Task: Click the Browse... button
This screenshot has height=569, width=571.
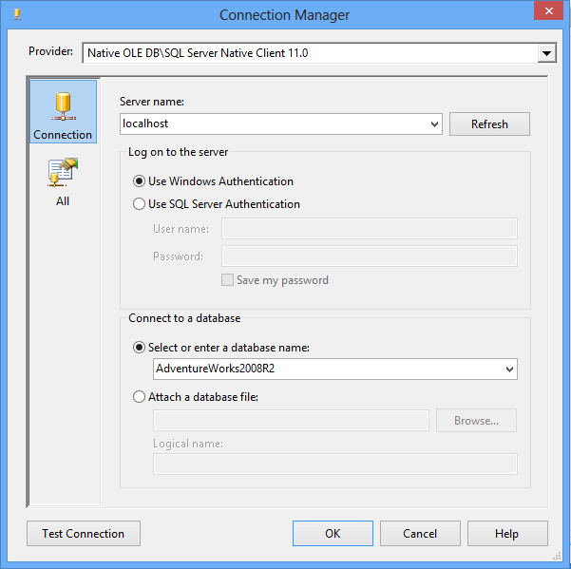Action: 476,421
